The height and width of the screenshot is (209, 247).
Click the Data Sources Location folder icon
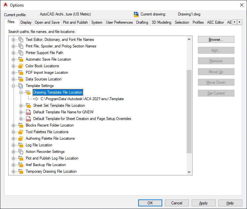click(21, 79)
